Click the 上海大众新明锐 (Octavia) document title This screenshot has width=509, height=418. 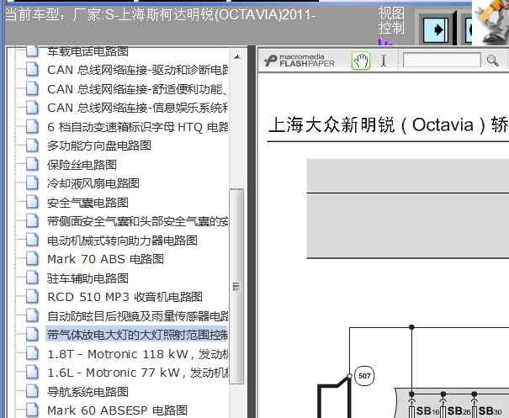click(x=388, y=125)
